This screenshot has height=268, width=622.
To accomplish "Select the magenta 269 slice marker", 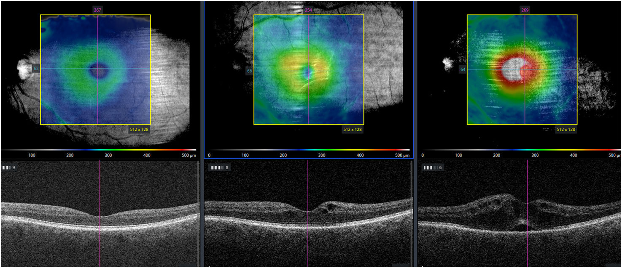I will coord(525,10).
